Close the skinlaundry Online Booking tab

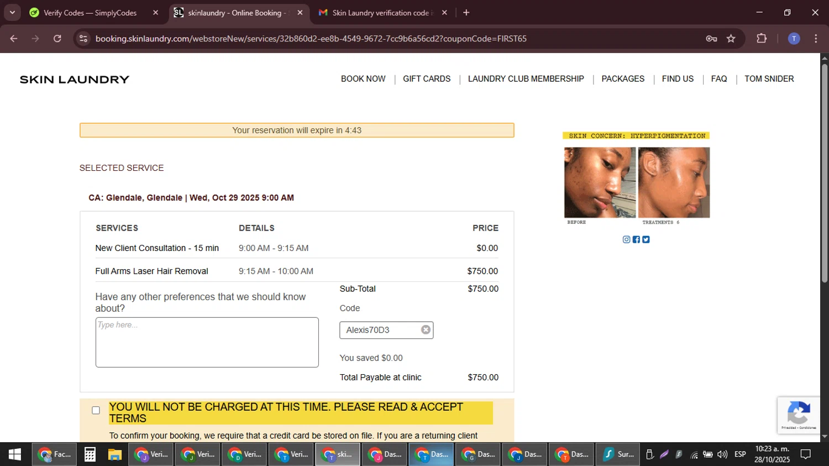[x=300, y=13]
